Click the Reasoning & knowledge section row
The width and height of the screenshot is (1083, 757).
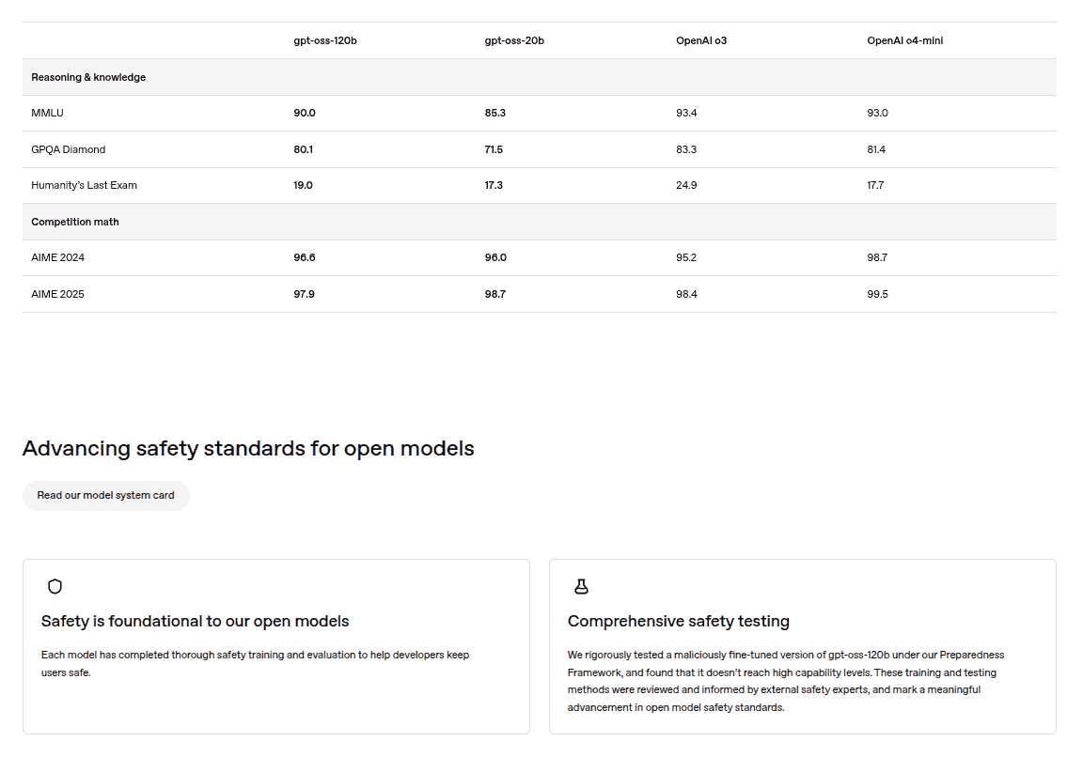[88, 77]
